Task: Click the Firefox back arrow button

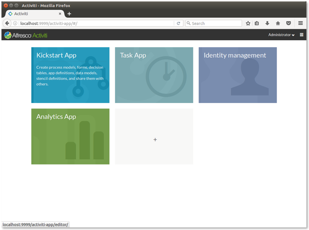Action: pos(7,23)
